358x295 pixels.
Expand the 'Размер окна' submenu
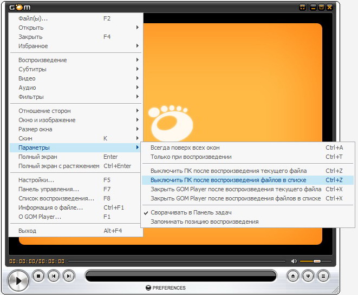(75, 129)
